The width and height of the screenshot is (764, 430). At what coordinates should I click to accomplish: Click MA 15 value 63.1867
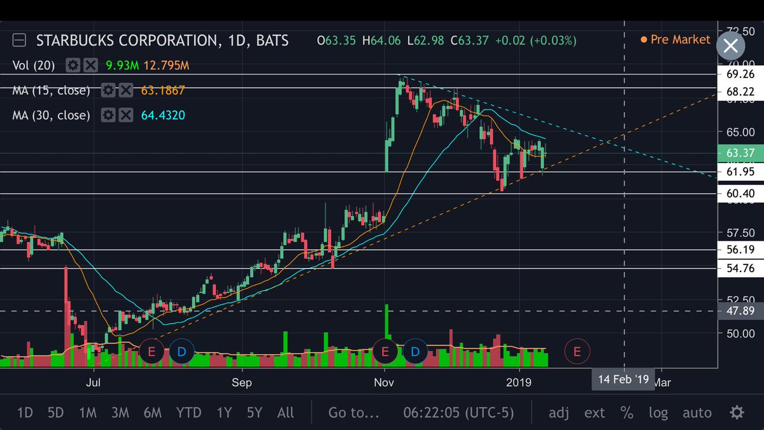coord(162,90)
